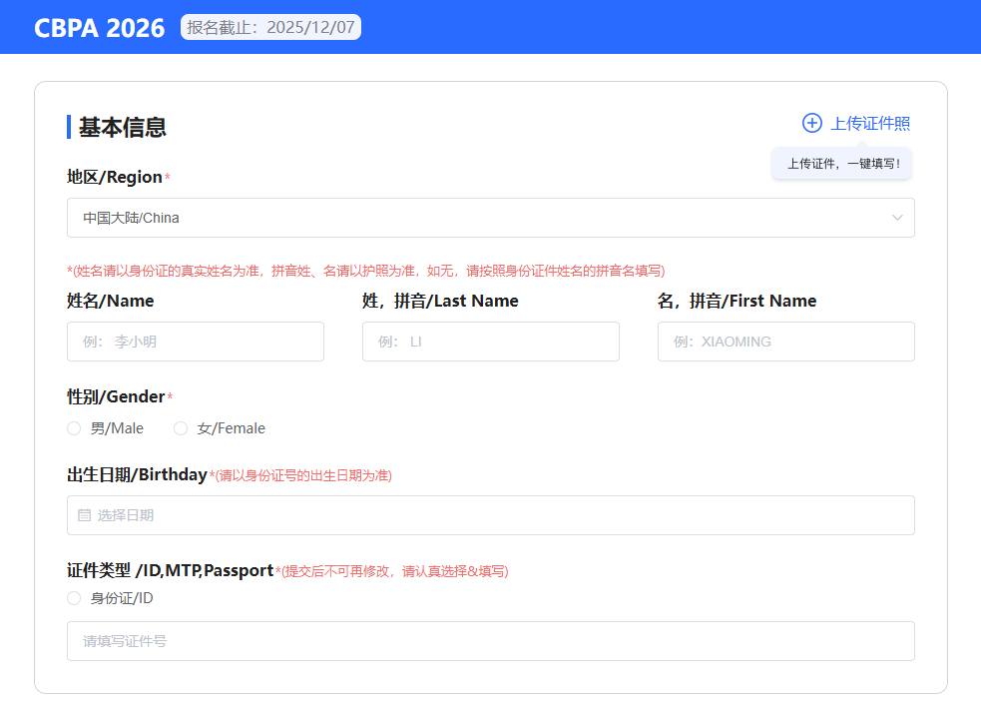The image size is (981, 710).
Task: Click the 出生日期/Birthday field label
Action: 137,474
